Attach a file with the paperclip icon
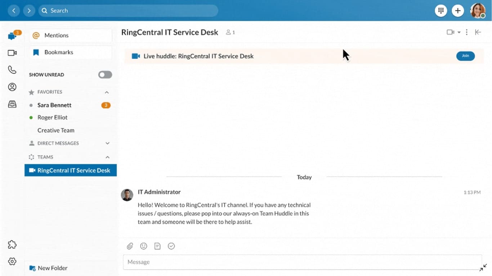 130,246
